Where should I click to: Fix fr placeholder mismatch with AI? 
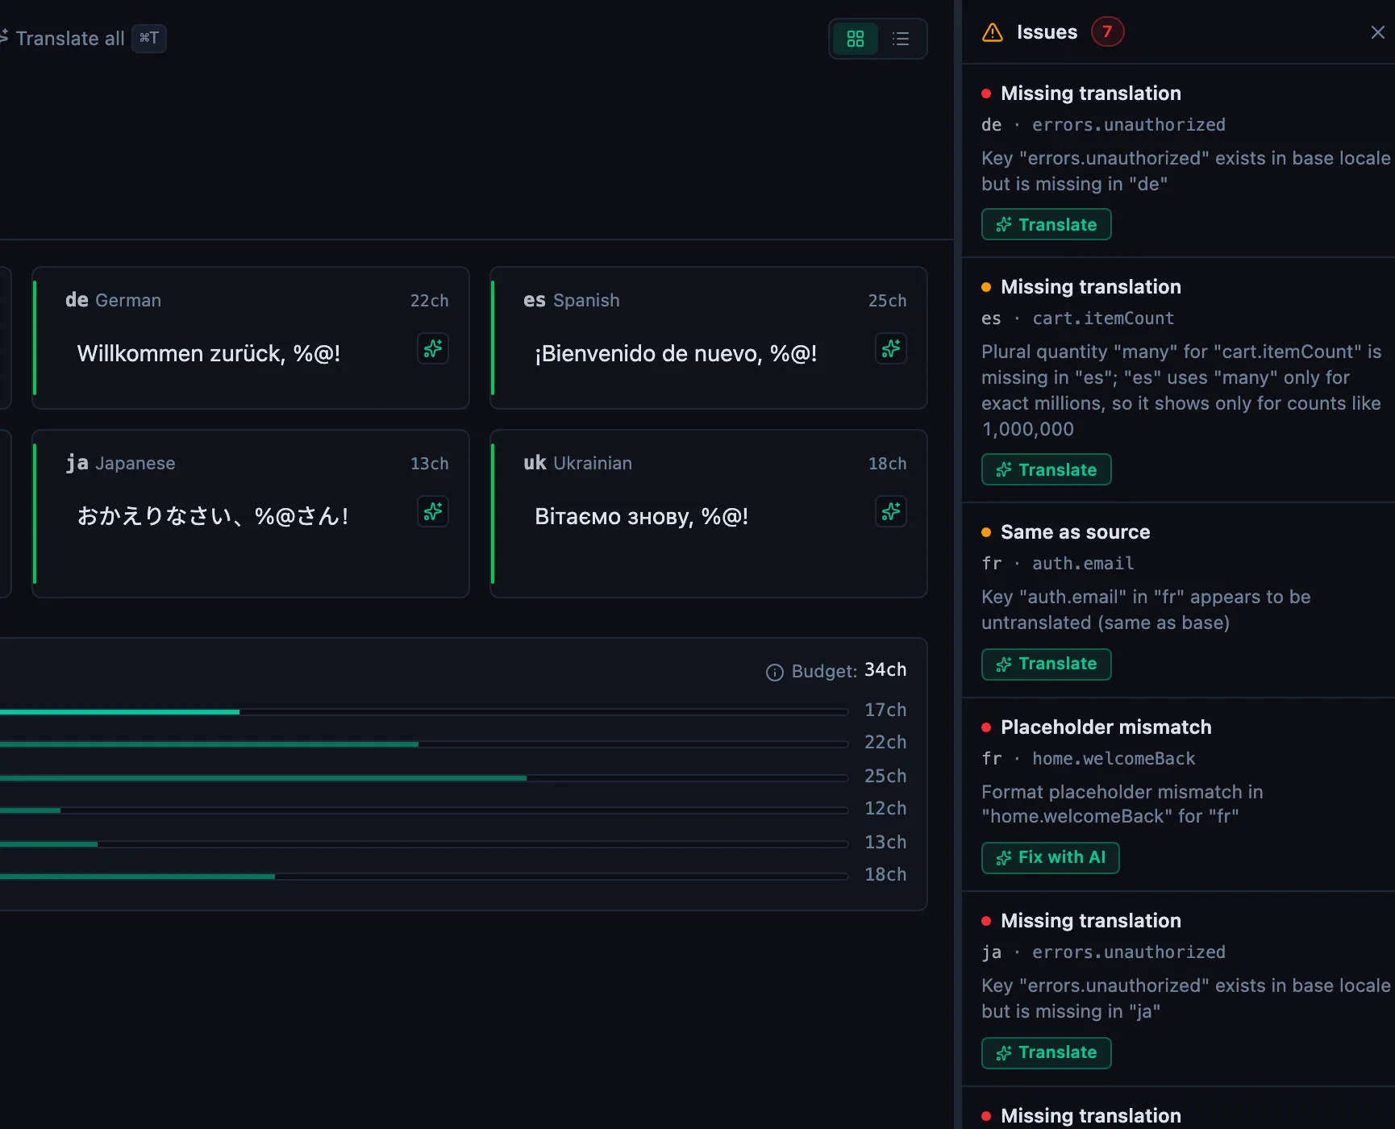tap(1050, 857)
